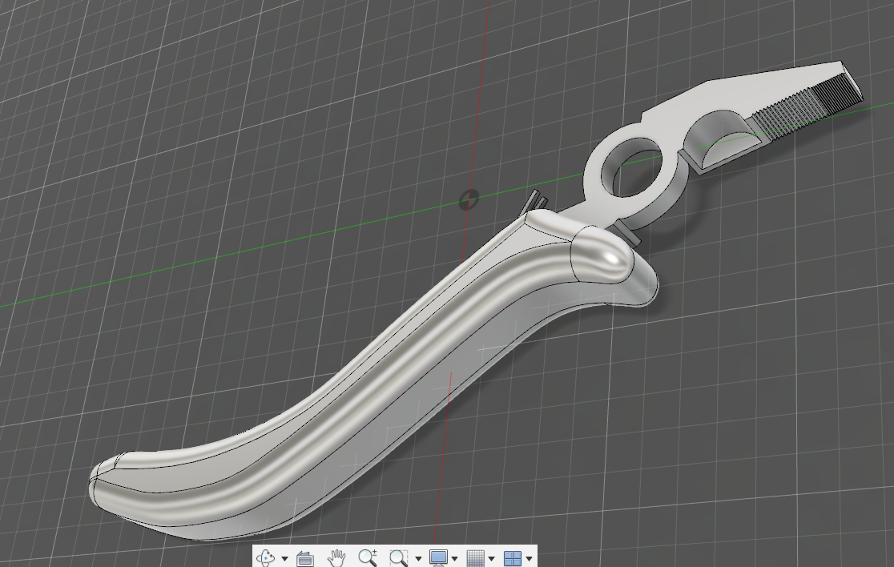894x567 pixels.
Task: Choose the Zoom Window magnifier icon
Action: click(x=398, y=557)
